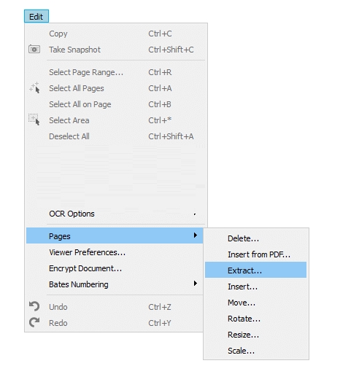
Task: Click the Redo arrow icon
Action: [x=34, y=322]
